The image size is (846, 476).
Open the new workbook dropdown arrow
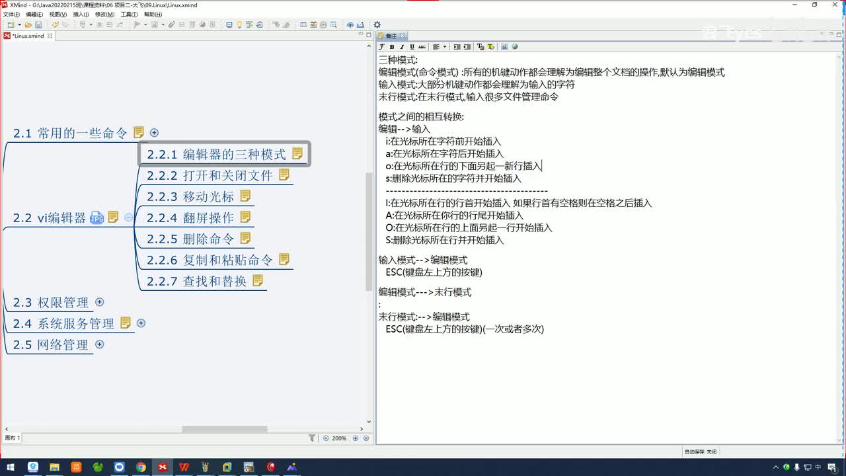[20, 25]
